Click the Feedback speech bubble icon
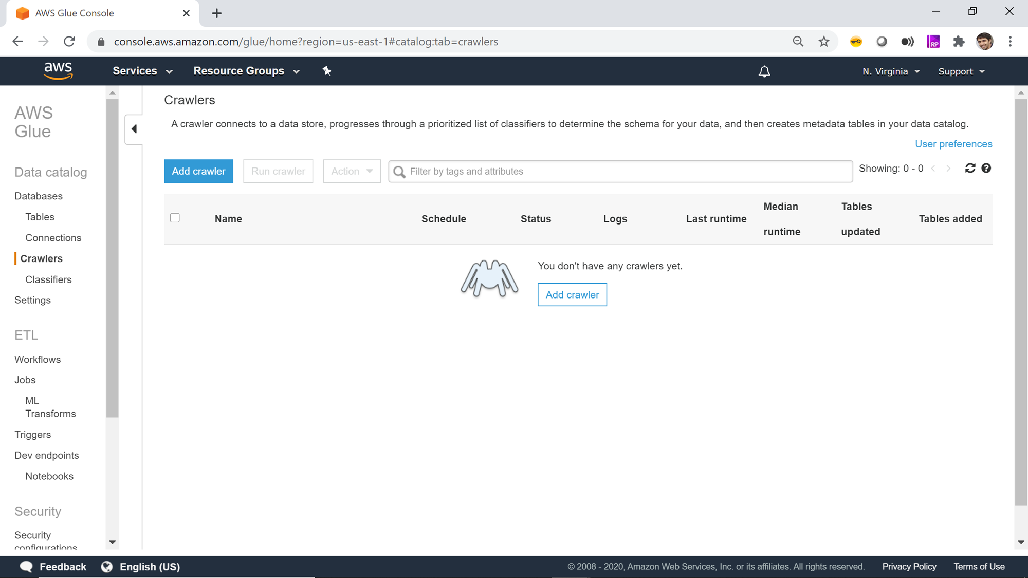The width and height of the screenshot is (1028, 578). [26, 567]
